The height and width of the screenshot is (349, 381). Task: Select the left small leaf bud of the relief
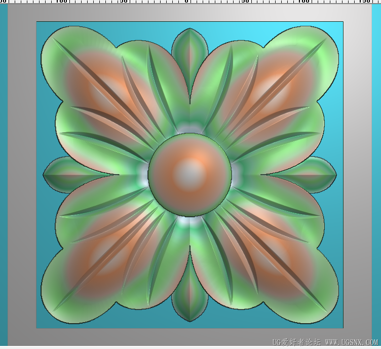(81, 175)
